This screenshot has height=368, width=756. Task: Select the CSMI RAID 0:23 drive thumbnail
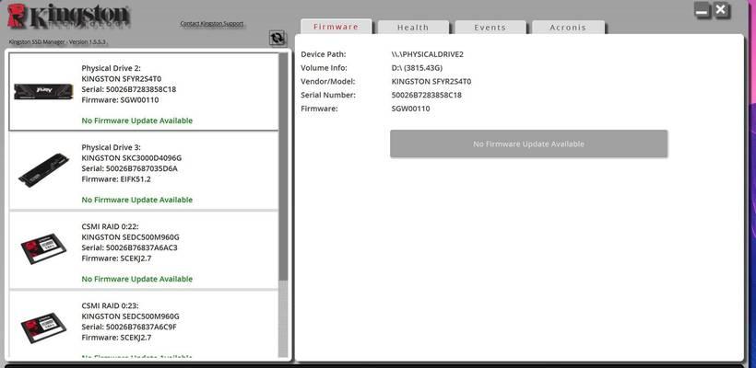pyautogui.click(x=43, y=328)
